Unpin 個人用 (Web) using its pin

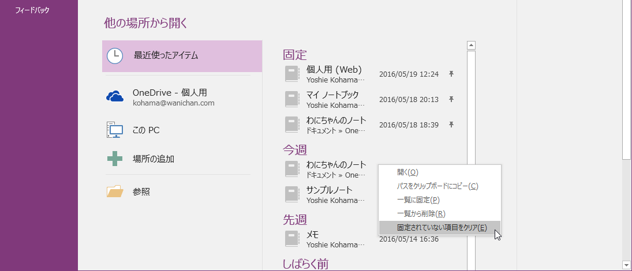pyautogui.click(x=451, y=74)
